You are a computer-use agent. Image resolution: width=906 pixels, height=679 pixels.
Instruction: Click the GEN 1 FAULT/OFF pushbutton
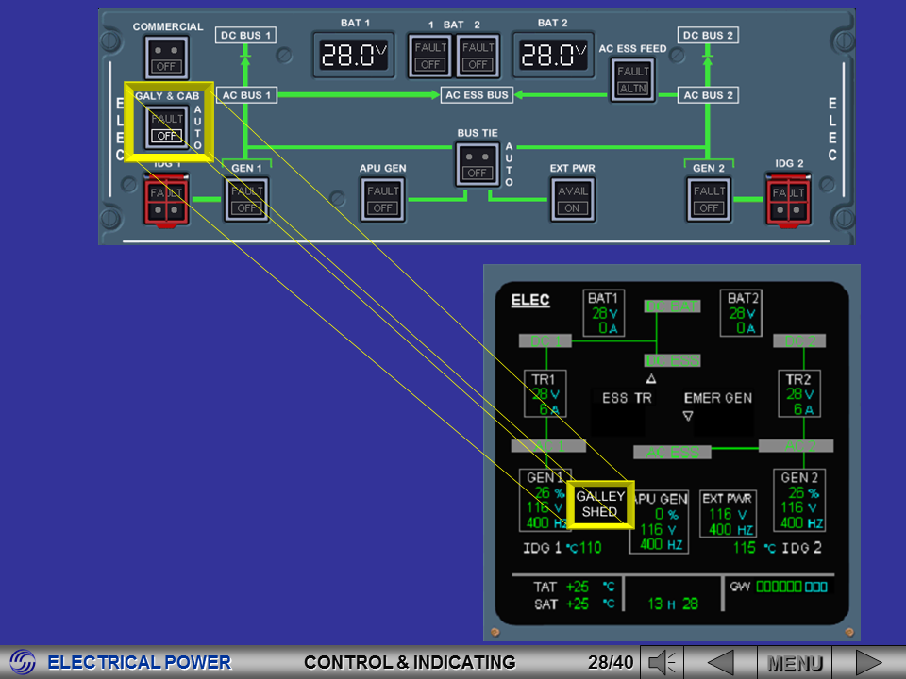[x=246, y=199]
